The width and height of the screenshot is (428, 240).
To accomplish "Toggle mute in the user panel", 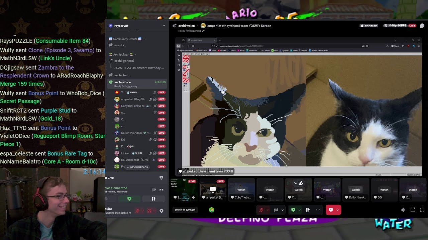I will click(137, 211).
